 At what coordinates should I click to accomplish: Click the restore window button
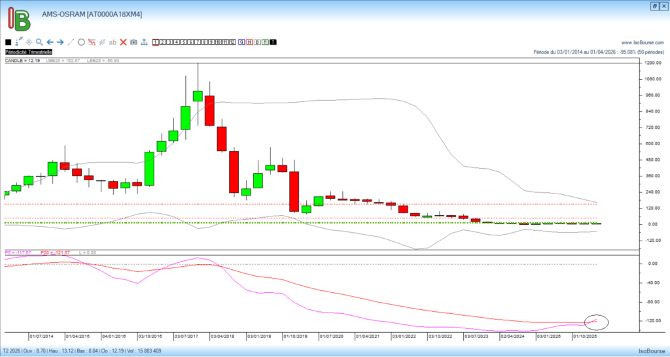coord(654,5)
